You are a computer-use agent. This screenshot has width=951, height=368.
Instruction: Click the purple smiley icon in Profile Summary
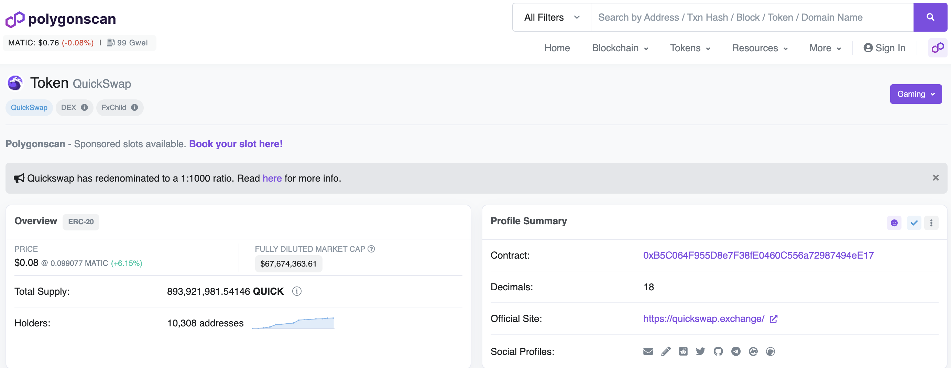pyautogui.click(x=894, y=223)
